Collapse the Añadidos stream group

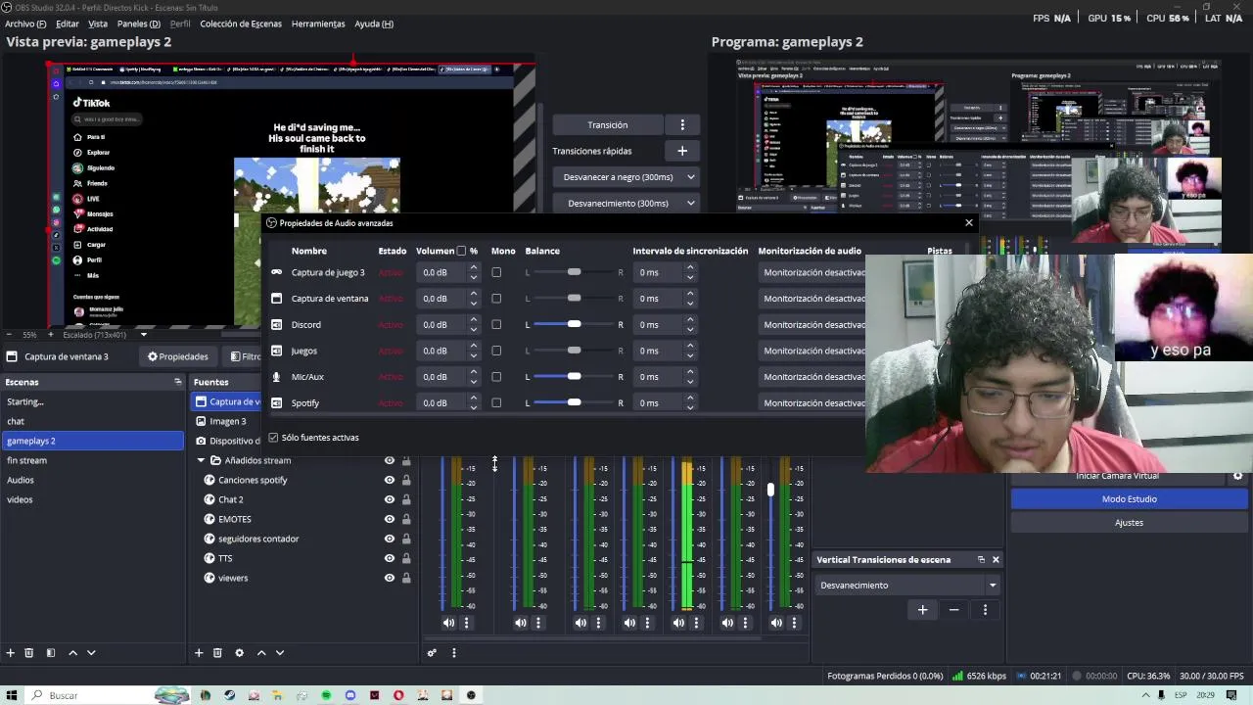point(202,460)
